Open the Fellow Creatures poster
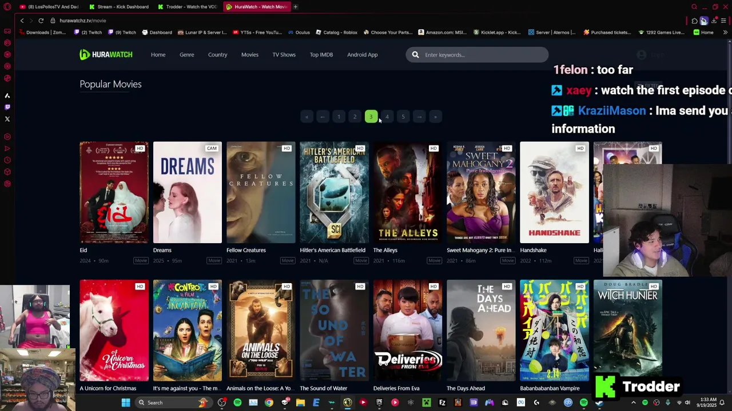The image size is (732, 411). pos(261,192)
